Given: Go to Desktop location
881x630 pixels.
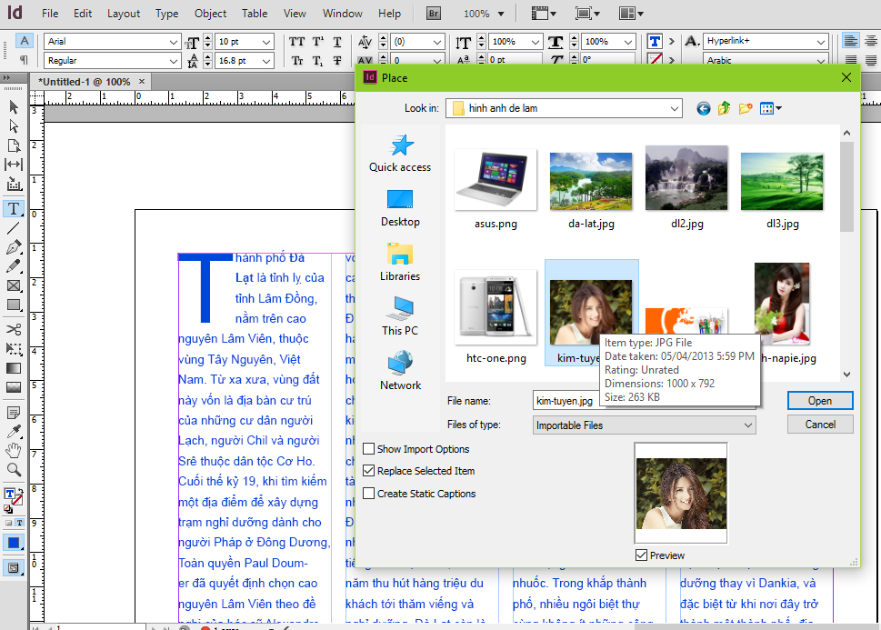Looking at the screenshot, I should coord(400,208).
